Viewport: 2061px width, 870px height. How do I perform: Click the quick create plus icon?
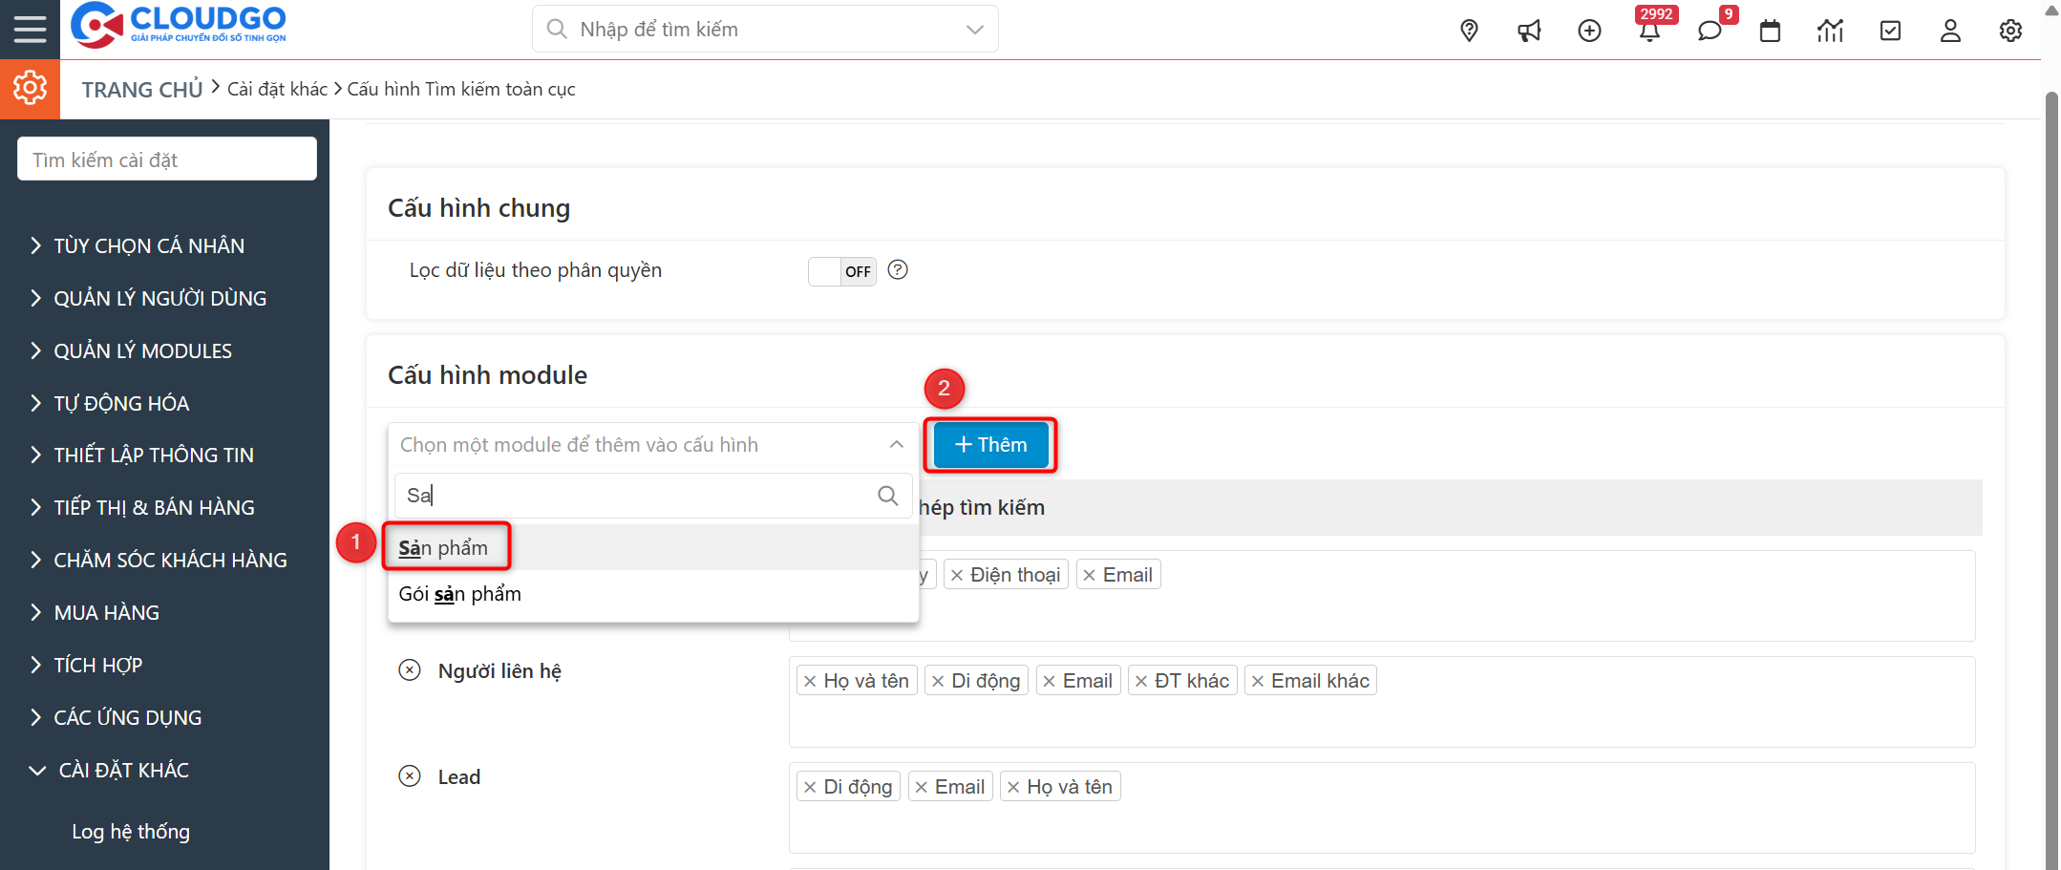[x=1589, y=31]
